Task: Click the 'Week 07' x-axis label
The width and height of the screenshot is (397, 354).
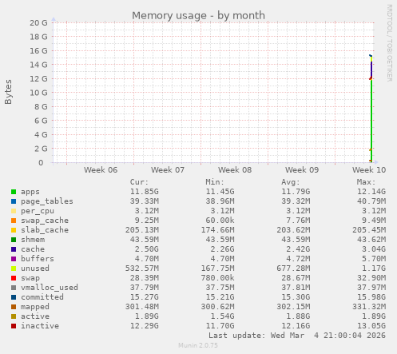Action: tap(168, 170)
